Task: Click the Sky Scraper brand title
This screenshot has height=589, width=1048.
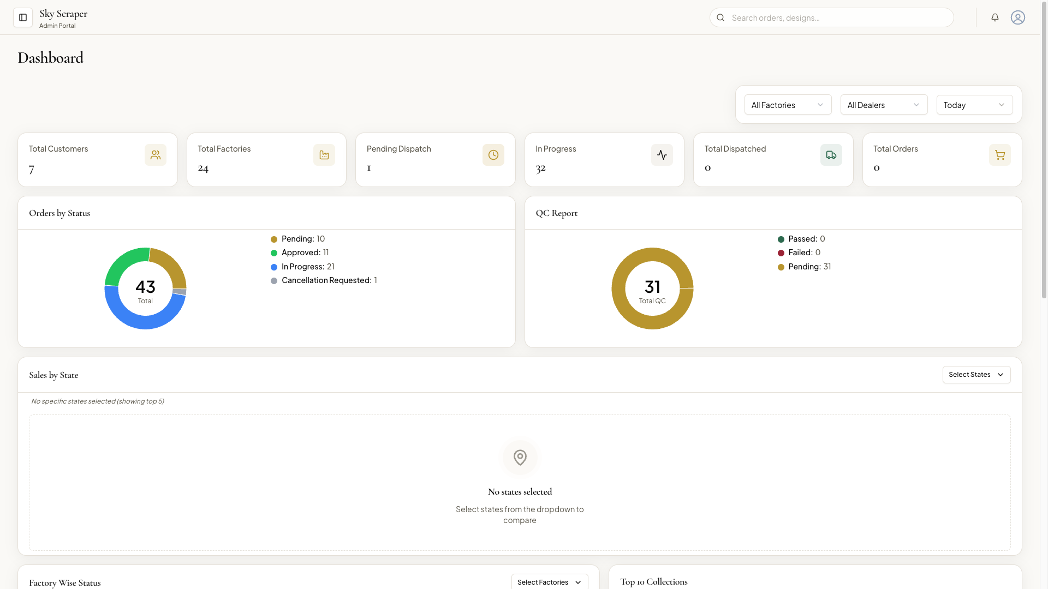Action: (63, 14)
